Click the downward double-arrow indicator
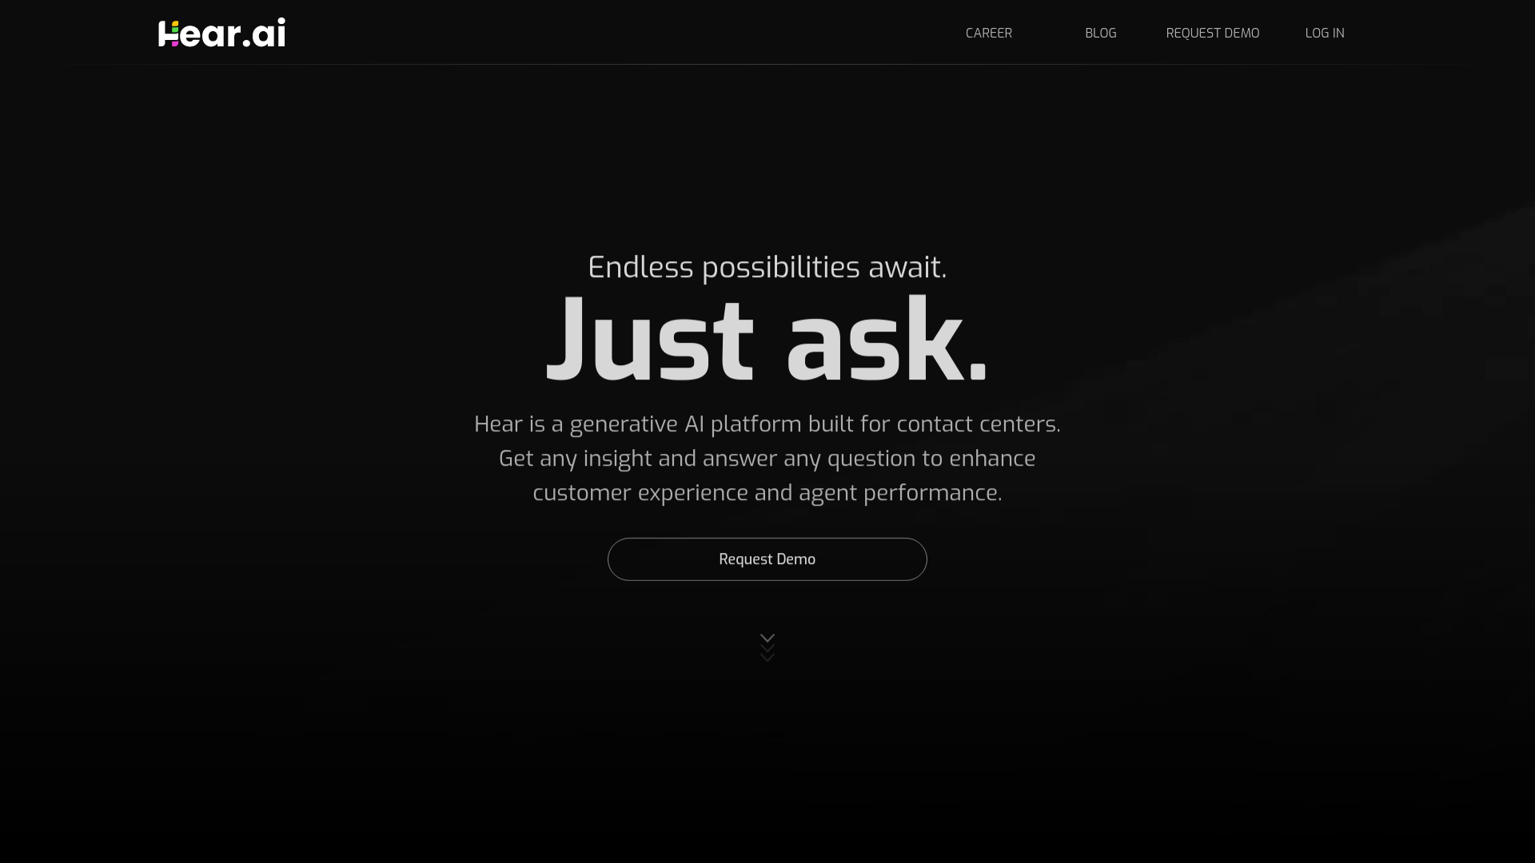The width and height of the screenshot is (1535, 863). 767,646
